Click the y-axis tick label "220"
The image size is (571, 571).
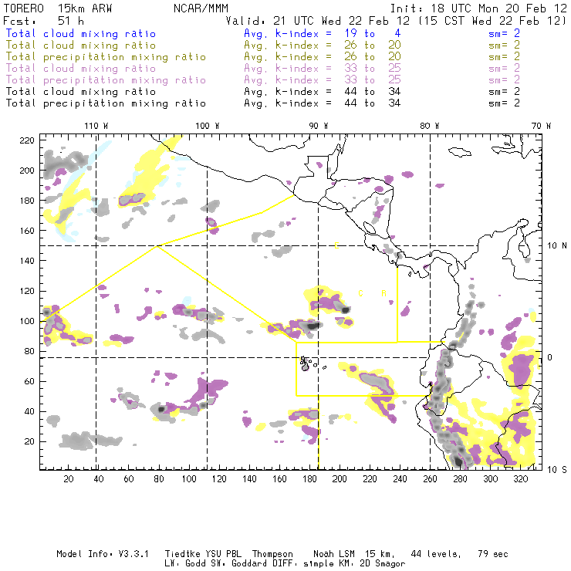coord(27,140)
